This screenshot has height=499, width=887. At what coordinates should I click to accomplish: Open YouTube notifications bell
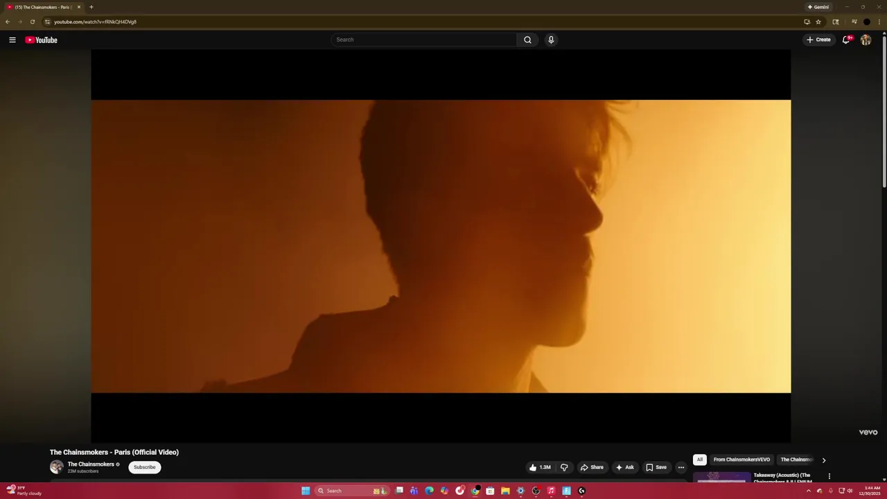point(846,40)
